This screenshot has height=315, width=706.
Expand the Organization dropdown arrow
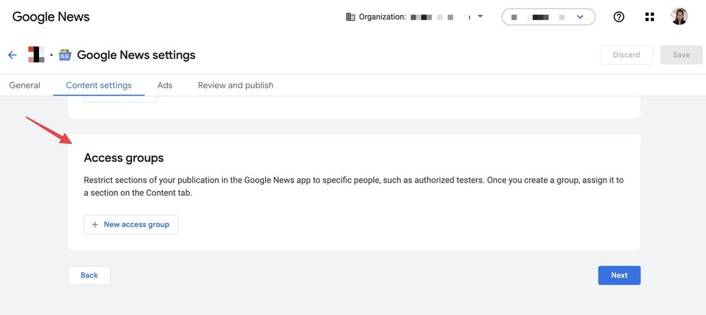pyautogui.click(x=480, y=17)
